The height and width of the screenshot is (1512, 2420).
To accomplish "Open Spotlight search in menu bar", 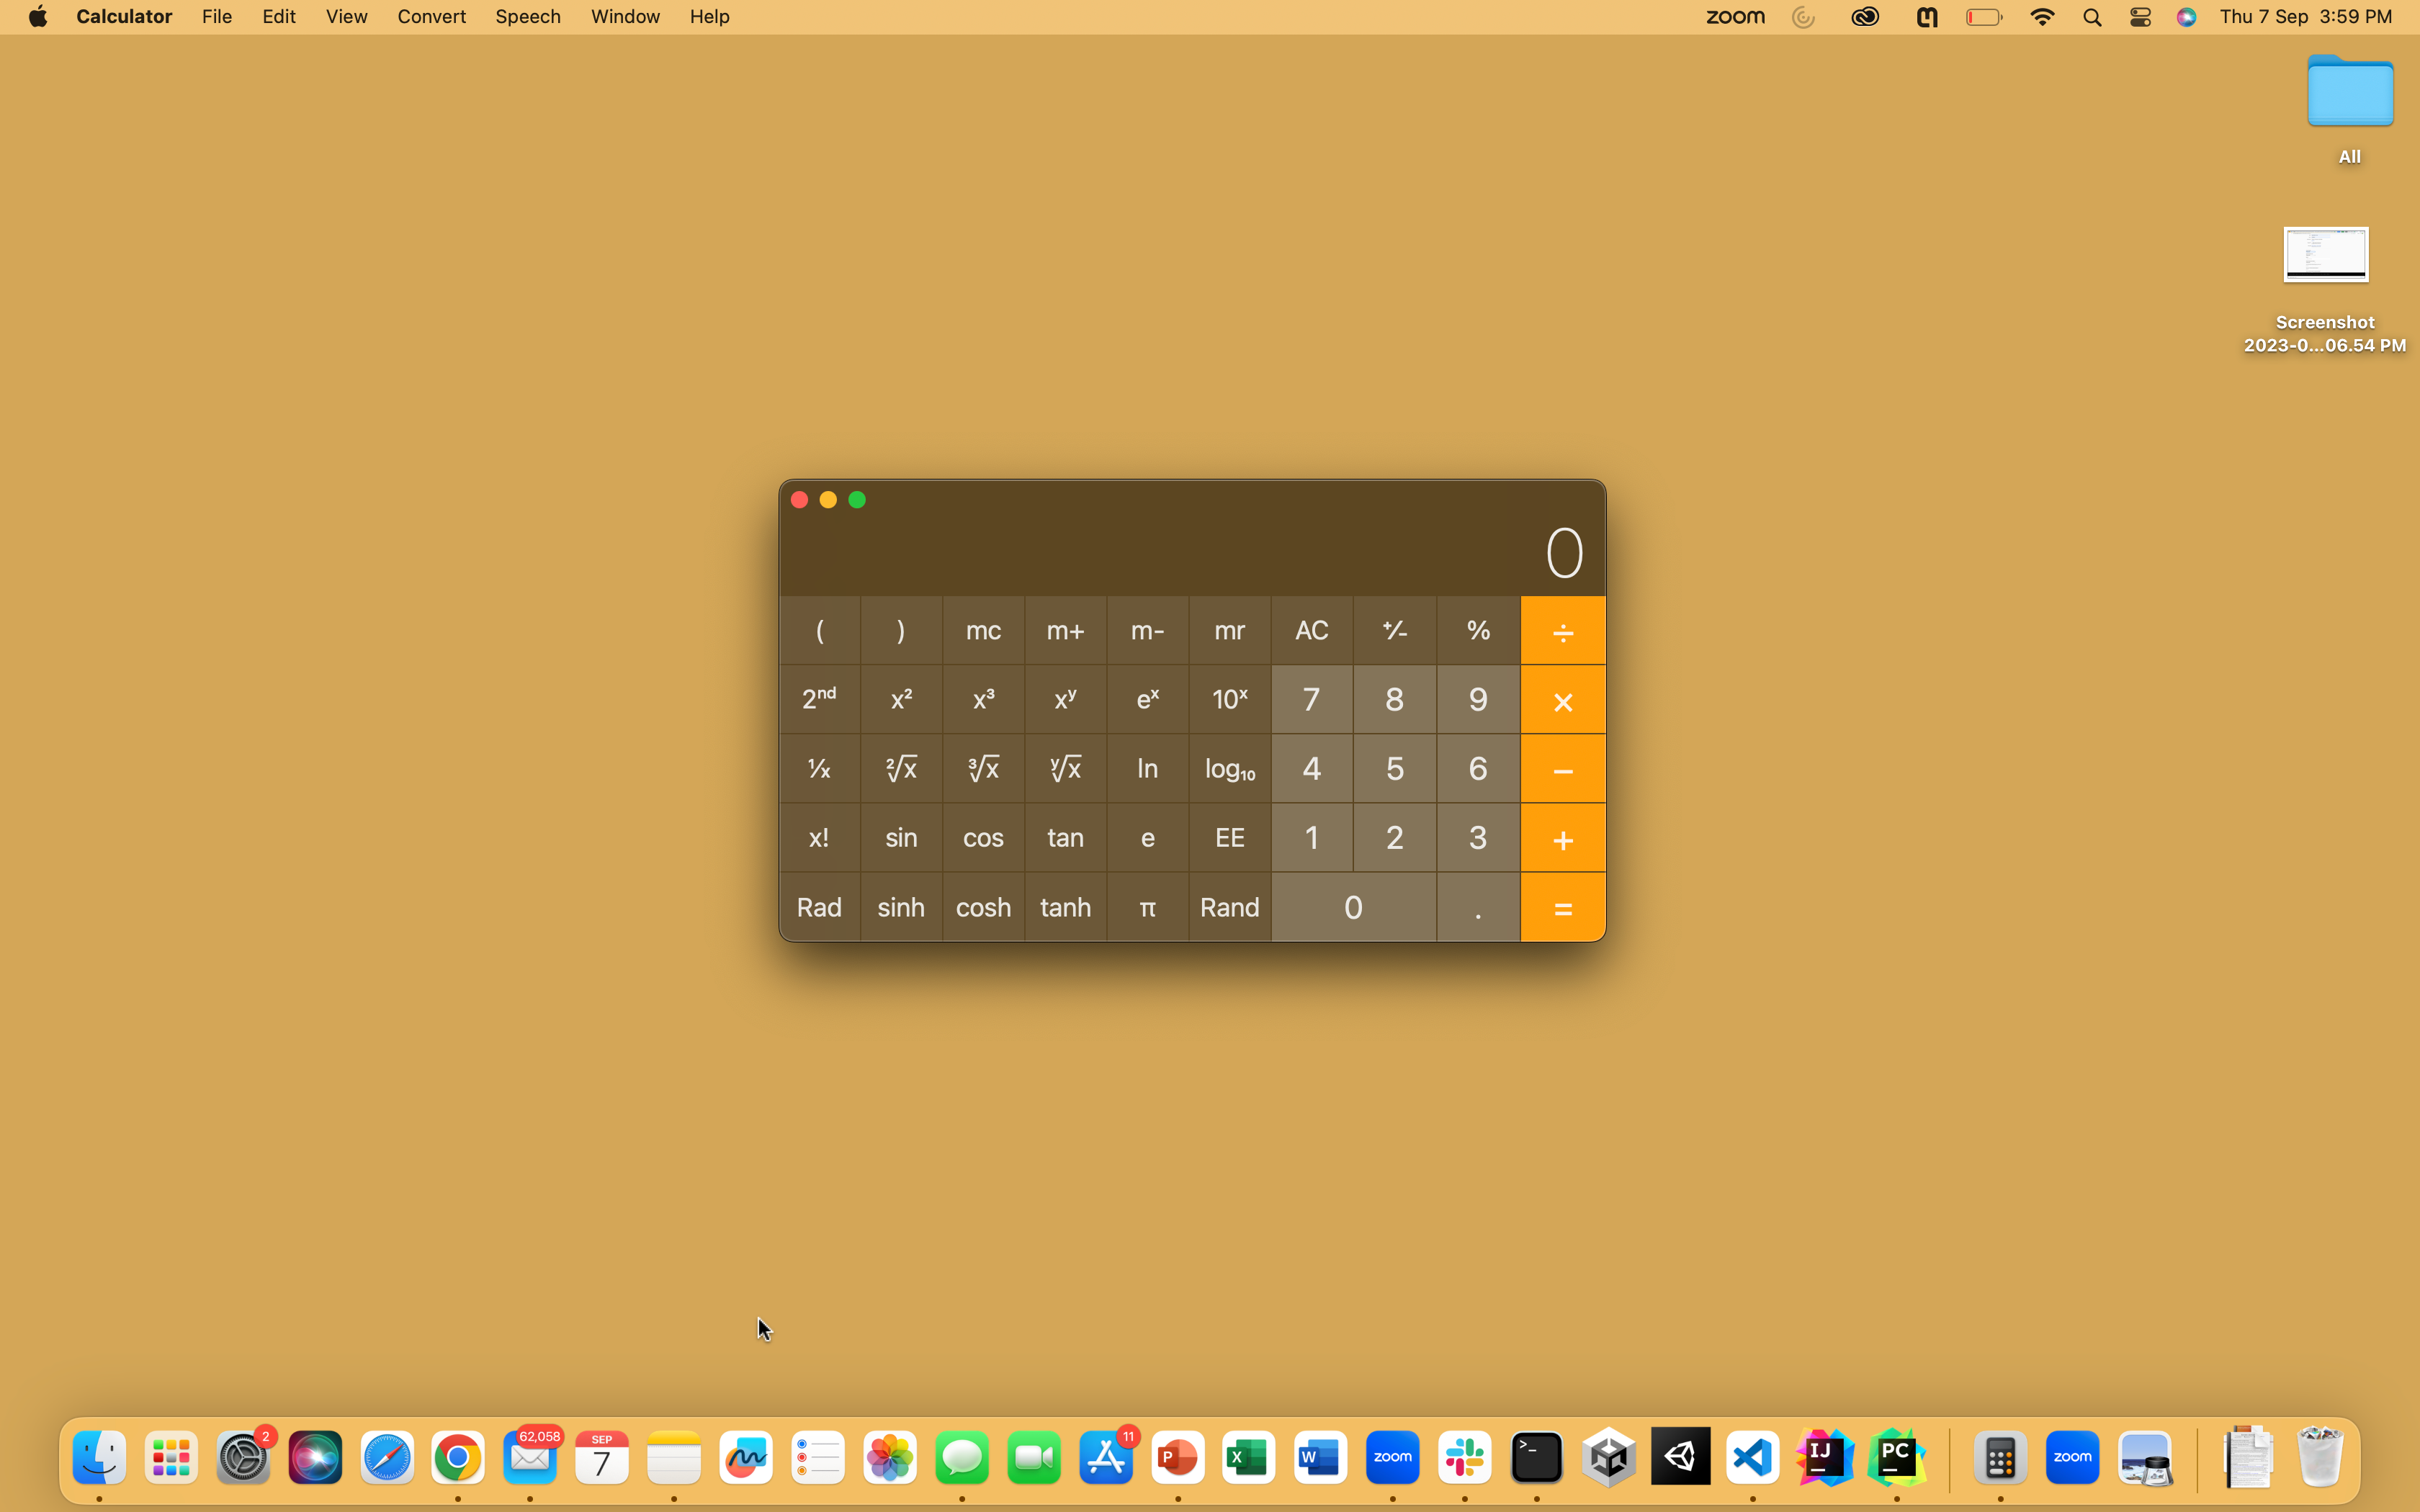I will pyautogui.click(x=2091, y=17).
